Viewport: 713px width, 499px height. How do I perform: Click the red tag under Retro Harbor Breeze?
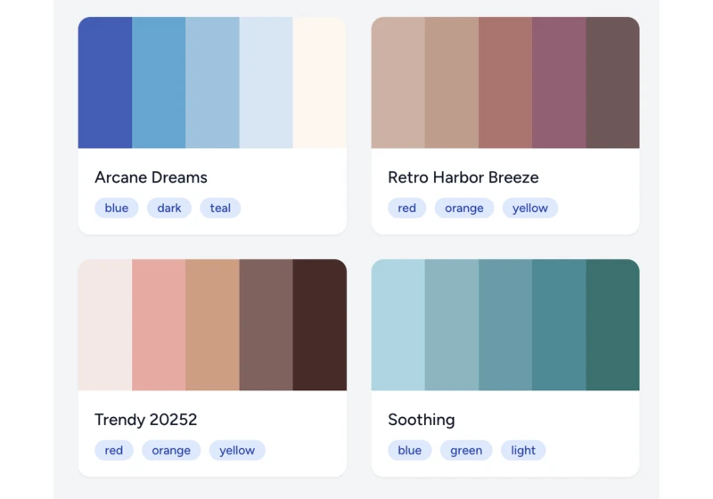pyautogui.click(x=407, y=208)
